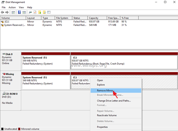This screenshot has height=131, width=178.
Task: Click Properties in the context menu
Action: tap(102, 127)
